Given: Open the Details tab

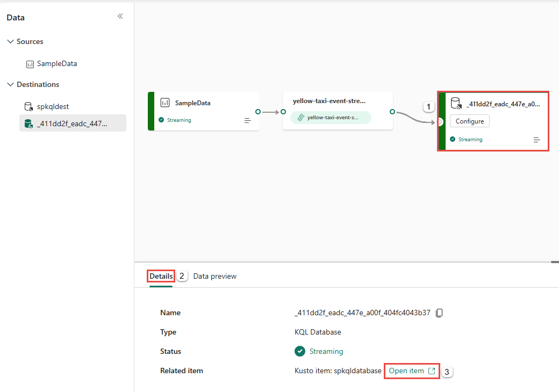Looking at the screenshot, I should (x=161, y=276).
